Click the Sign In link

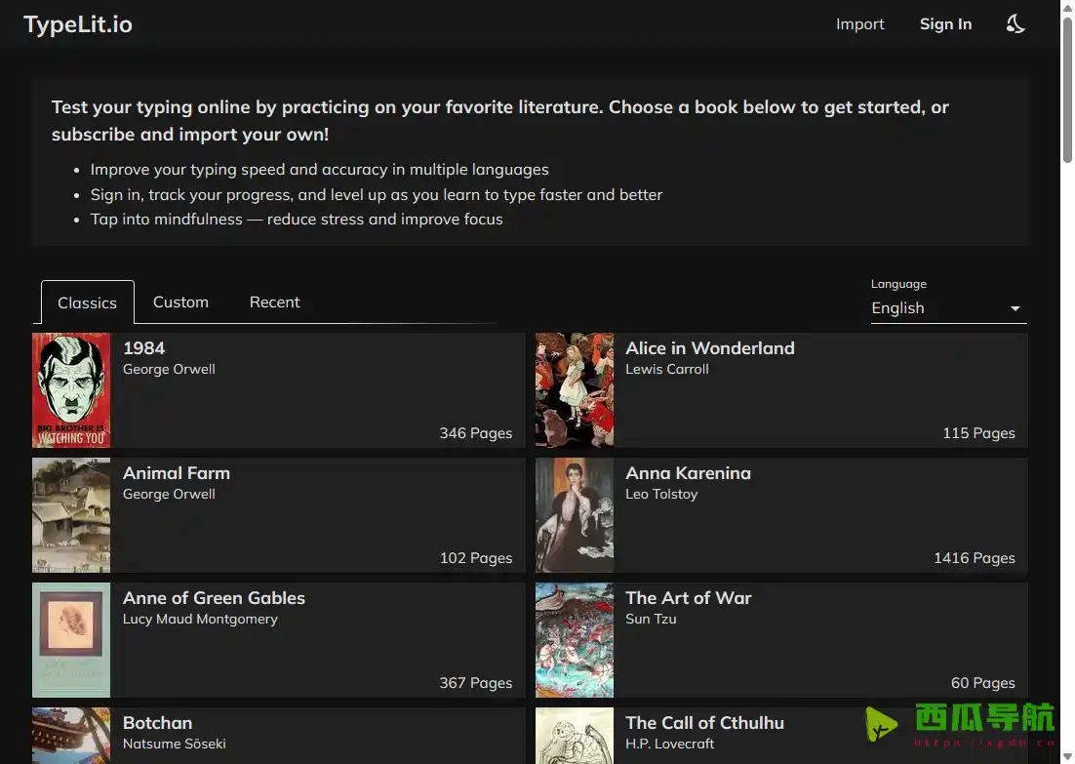(x=945, y=24)
